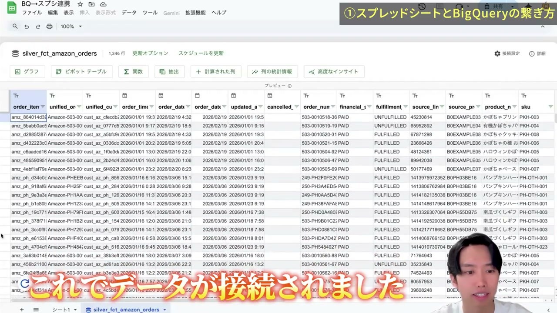Open filter on order_item column header
The height and width of the screenshot is (313, 557).
pyautogui.click(x=43, y=107)
